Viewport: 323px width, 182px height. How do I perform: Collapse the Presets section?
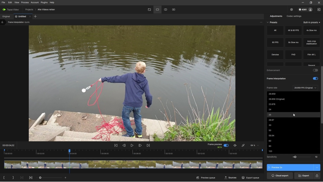268,22
